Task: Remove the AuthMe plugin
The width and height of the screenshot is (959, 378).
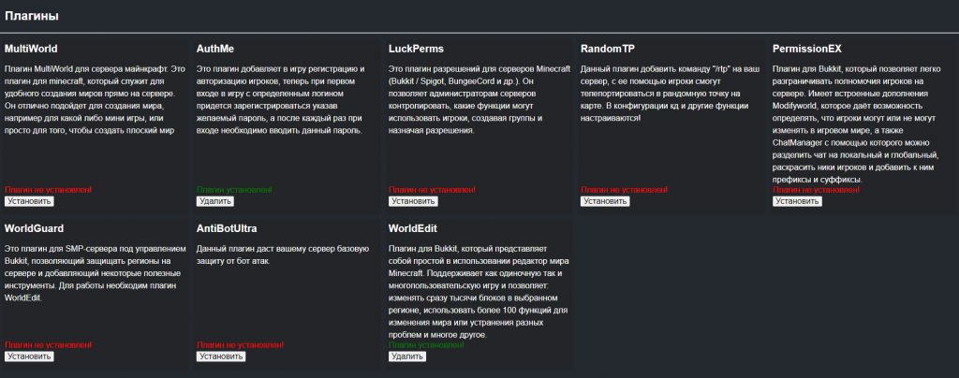Action: coord(214,201)
